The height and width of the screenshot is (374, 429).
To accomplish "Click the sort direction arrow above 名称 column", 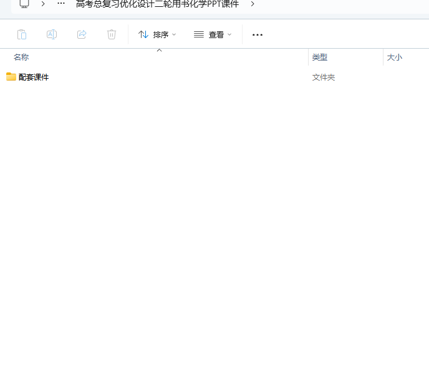I will tap(159, 51).
